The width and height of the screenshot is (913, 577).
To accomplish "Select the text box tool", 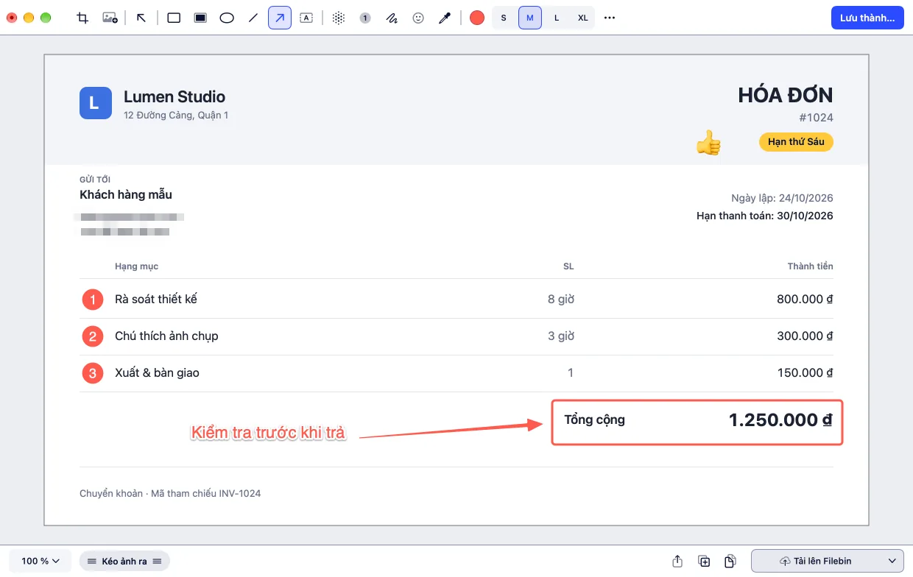I will tap(306, 18).
